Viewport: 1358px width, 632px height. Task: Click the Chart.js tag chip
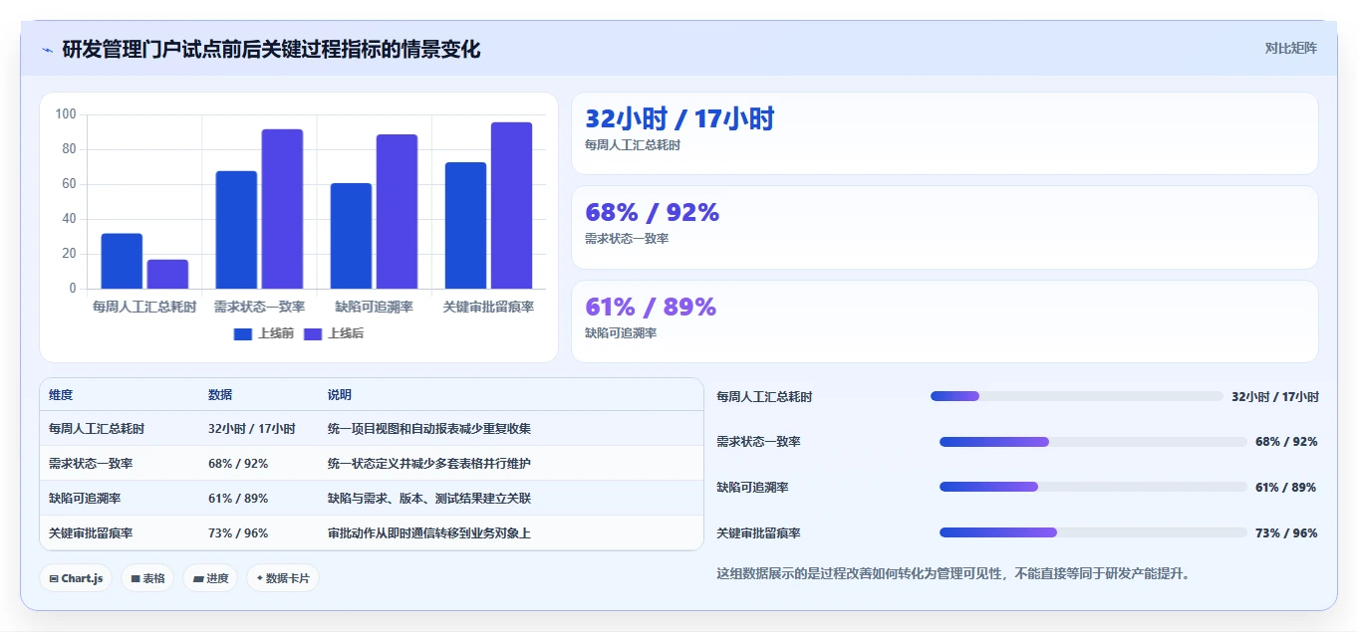point(76,578)
